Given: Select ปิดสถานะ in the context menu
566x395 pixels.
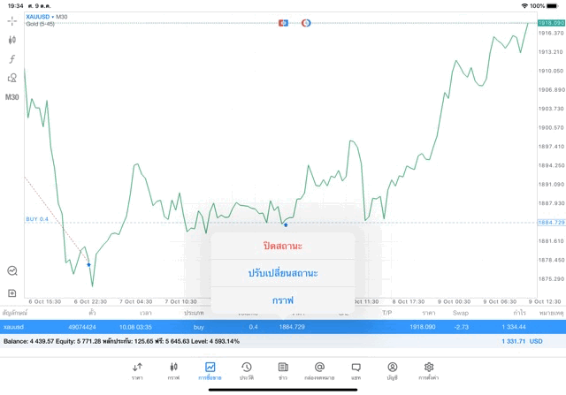Looking at the screenshot, I should (x=282, y=246).
